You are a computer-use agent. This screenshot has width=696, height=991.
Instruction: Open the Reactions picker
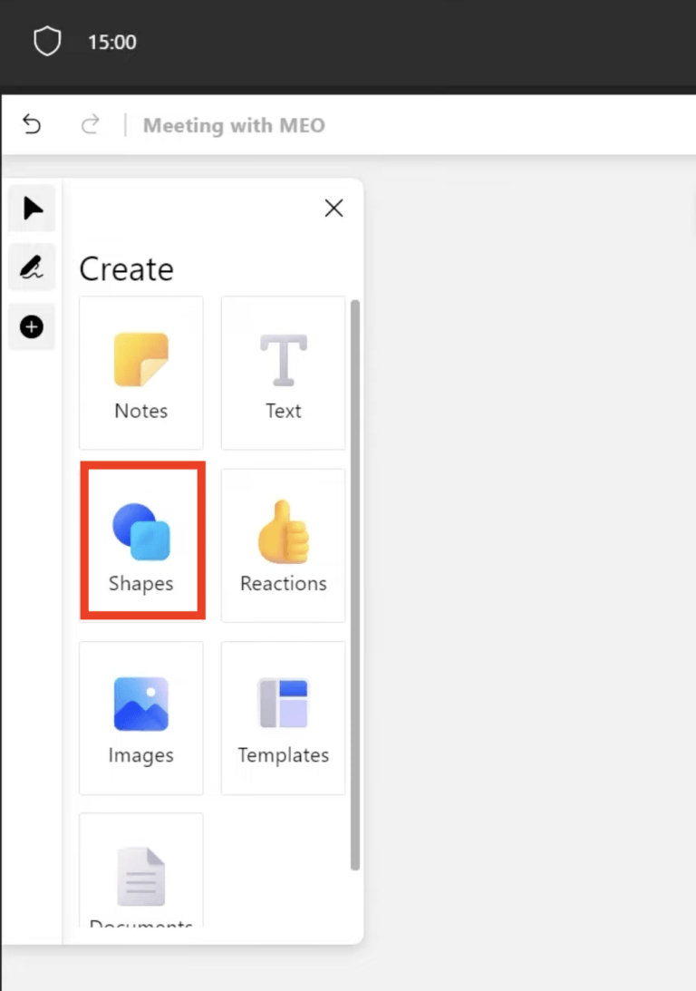click(x=283, y=544)
